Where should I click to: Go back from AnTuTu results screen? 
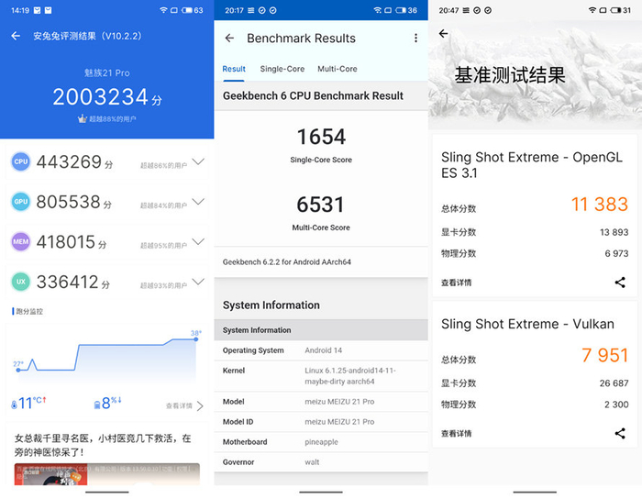click(x=16, y=36)
